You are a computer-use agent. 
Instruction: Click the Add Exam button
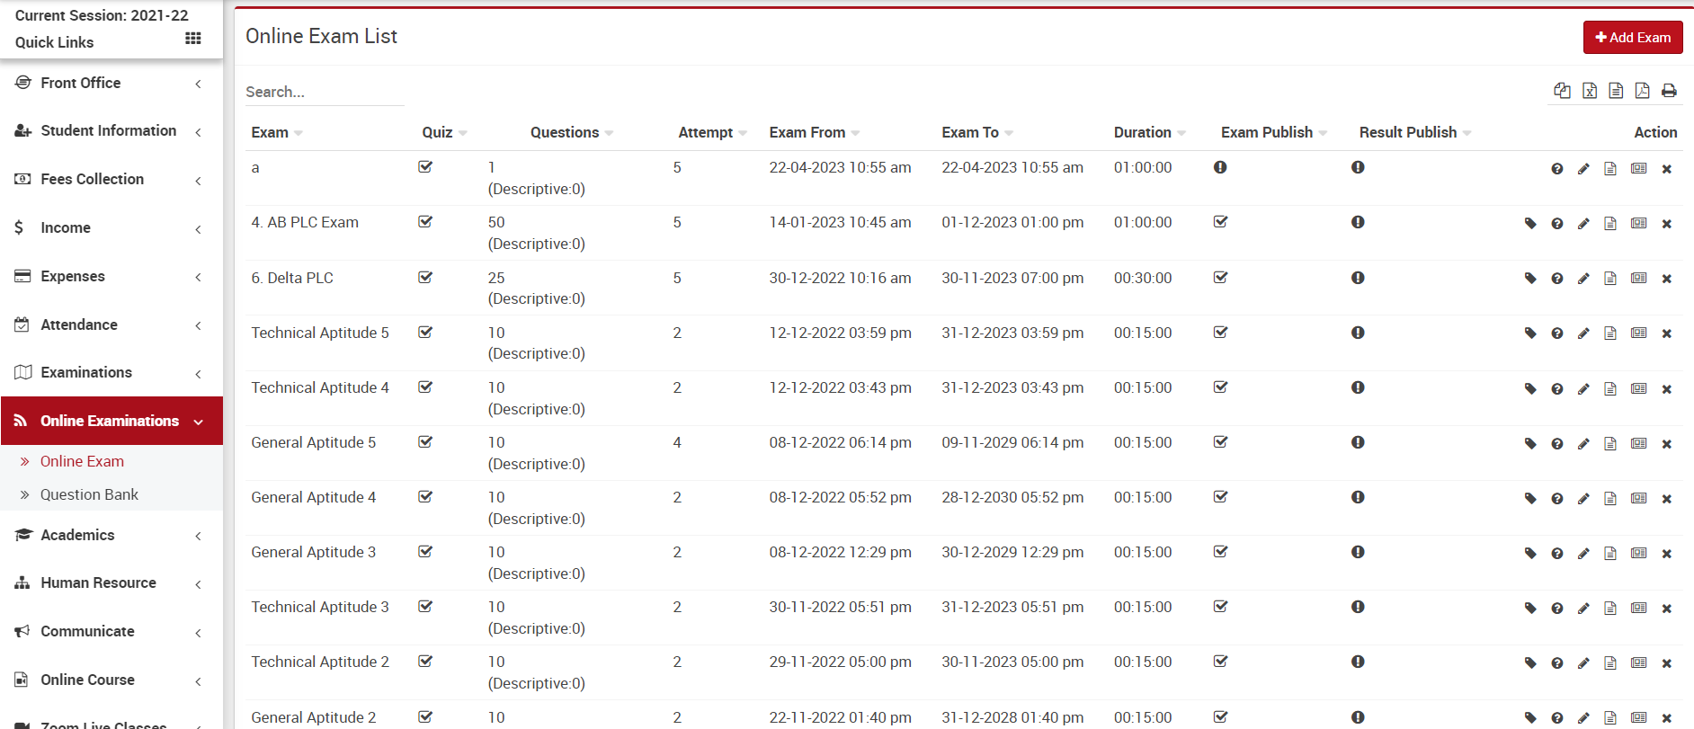tap(1632, 38)
